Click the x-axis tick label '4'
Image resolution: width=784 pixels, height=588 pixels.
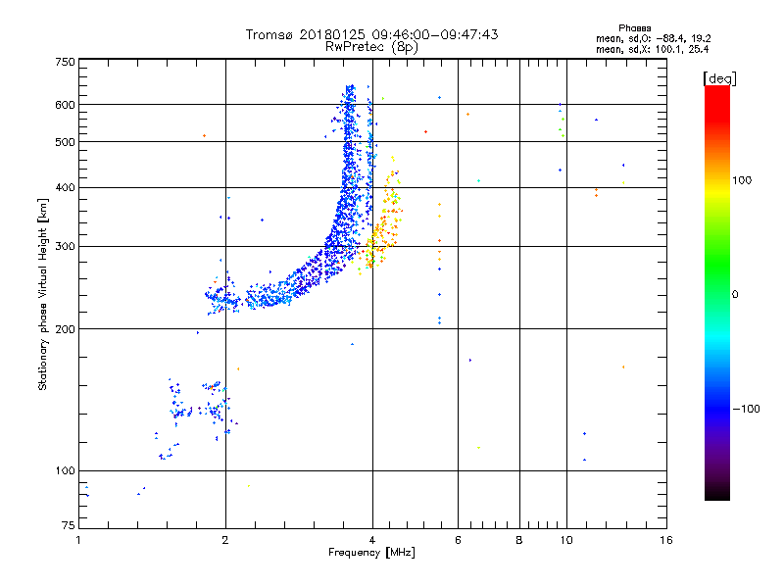pyautogui.click(x=372, y=540)
